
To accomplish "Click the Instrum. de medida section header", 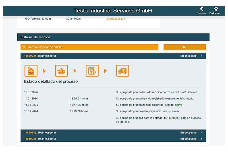I will point(113,37).
